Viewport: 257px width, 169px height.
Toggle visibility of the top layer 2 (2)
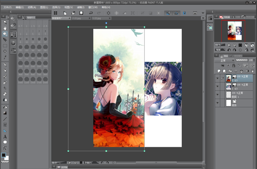(217, 78)
